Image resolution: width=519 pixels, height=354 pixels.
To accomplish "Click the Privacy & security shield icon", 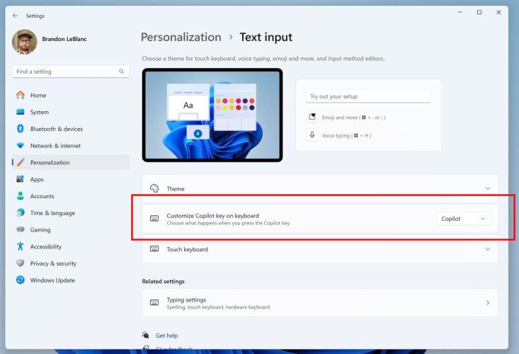I will coord(21,263).
